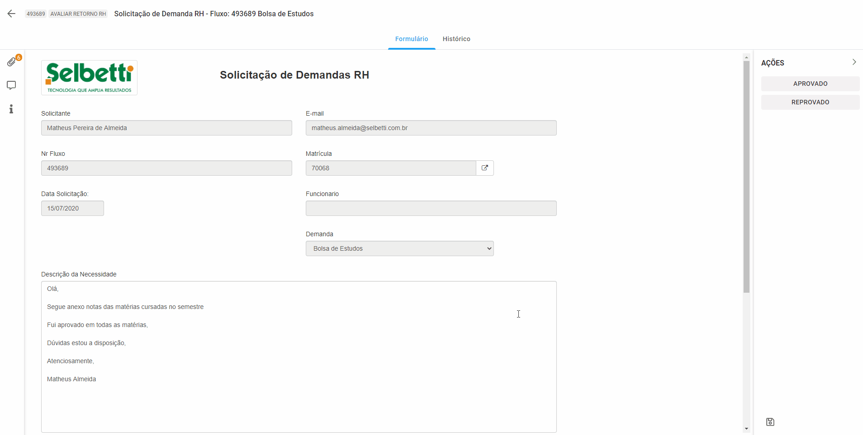Click the 493689 flow number tag
This screenshot has width=863, height=435.
36,14
